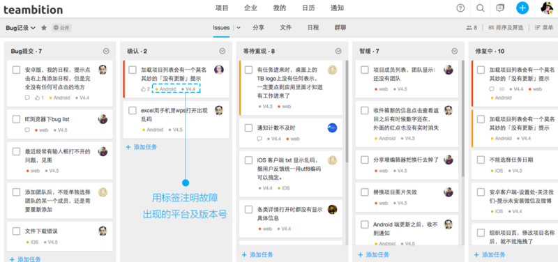Click the assignee avatar on IE浏览器下bug list
The width and height of the screenshot is (558, 262).
[103, 119]
